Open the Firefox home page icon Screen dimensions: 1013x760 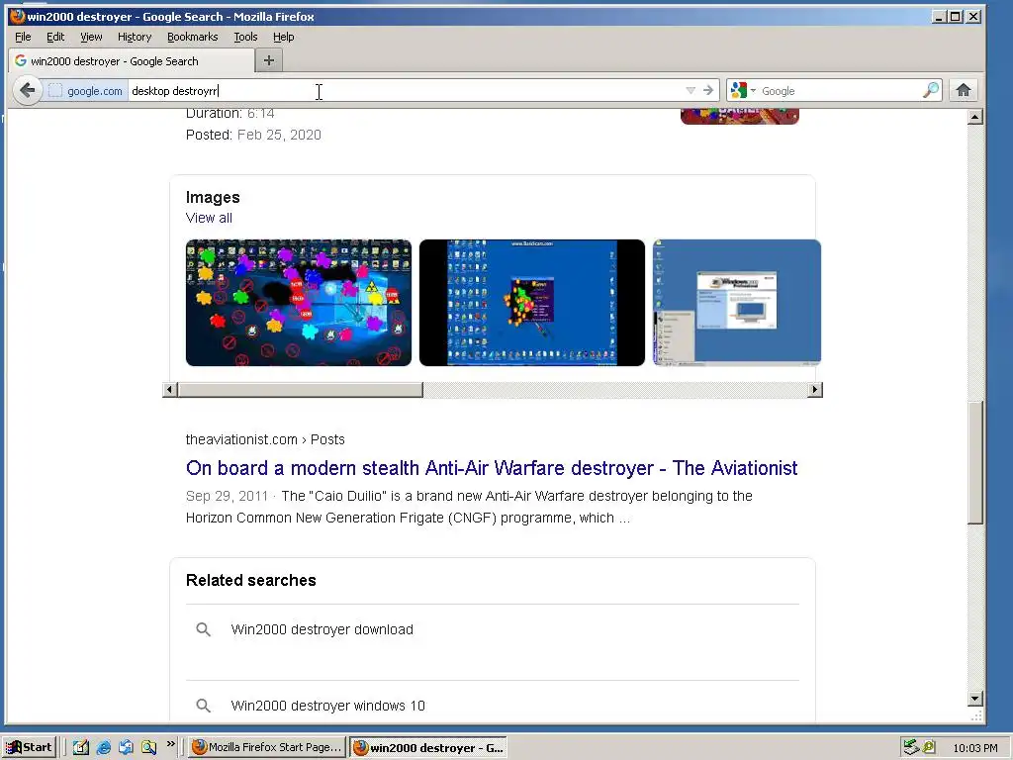[x=964, y=90]
